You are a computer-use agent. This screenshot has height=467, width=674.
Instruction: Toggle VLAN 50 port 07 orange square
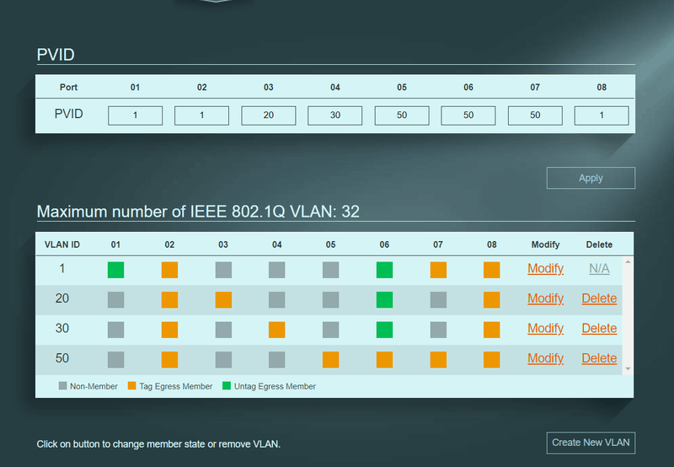click(438, 359)
